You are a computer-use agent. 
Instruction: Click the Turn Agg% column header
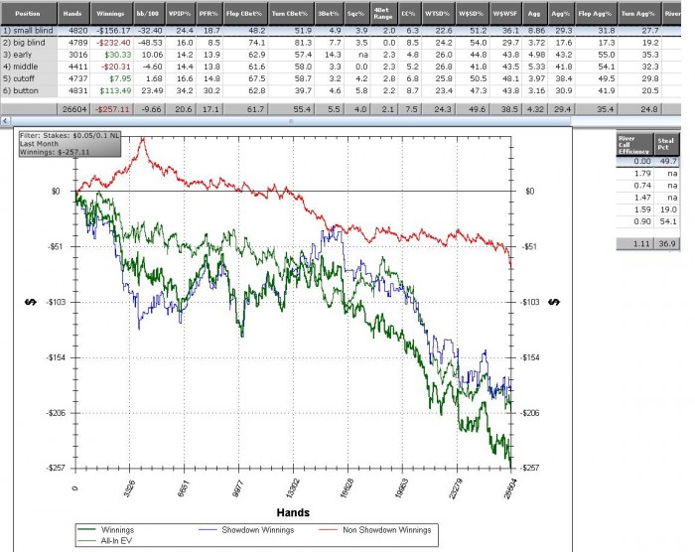click(x=639, y=14)
